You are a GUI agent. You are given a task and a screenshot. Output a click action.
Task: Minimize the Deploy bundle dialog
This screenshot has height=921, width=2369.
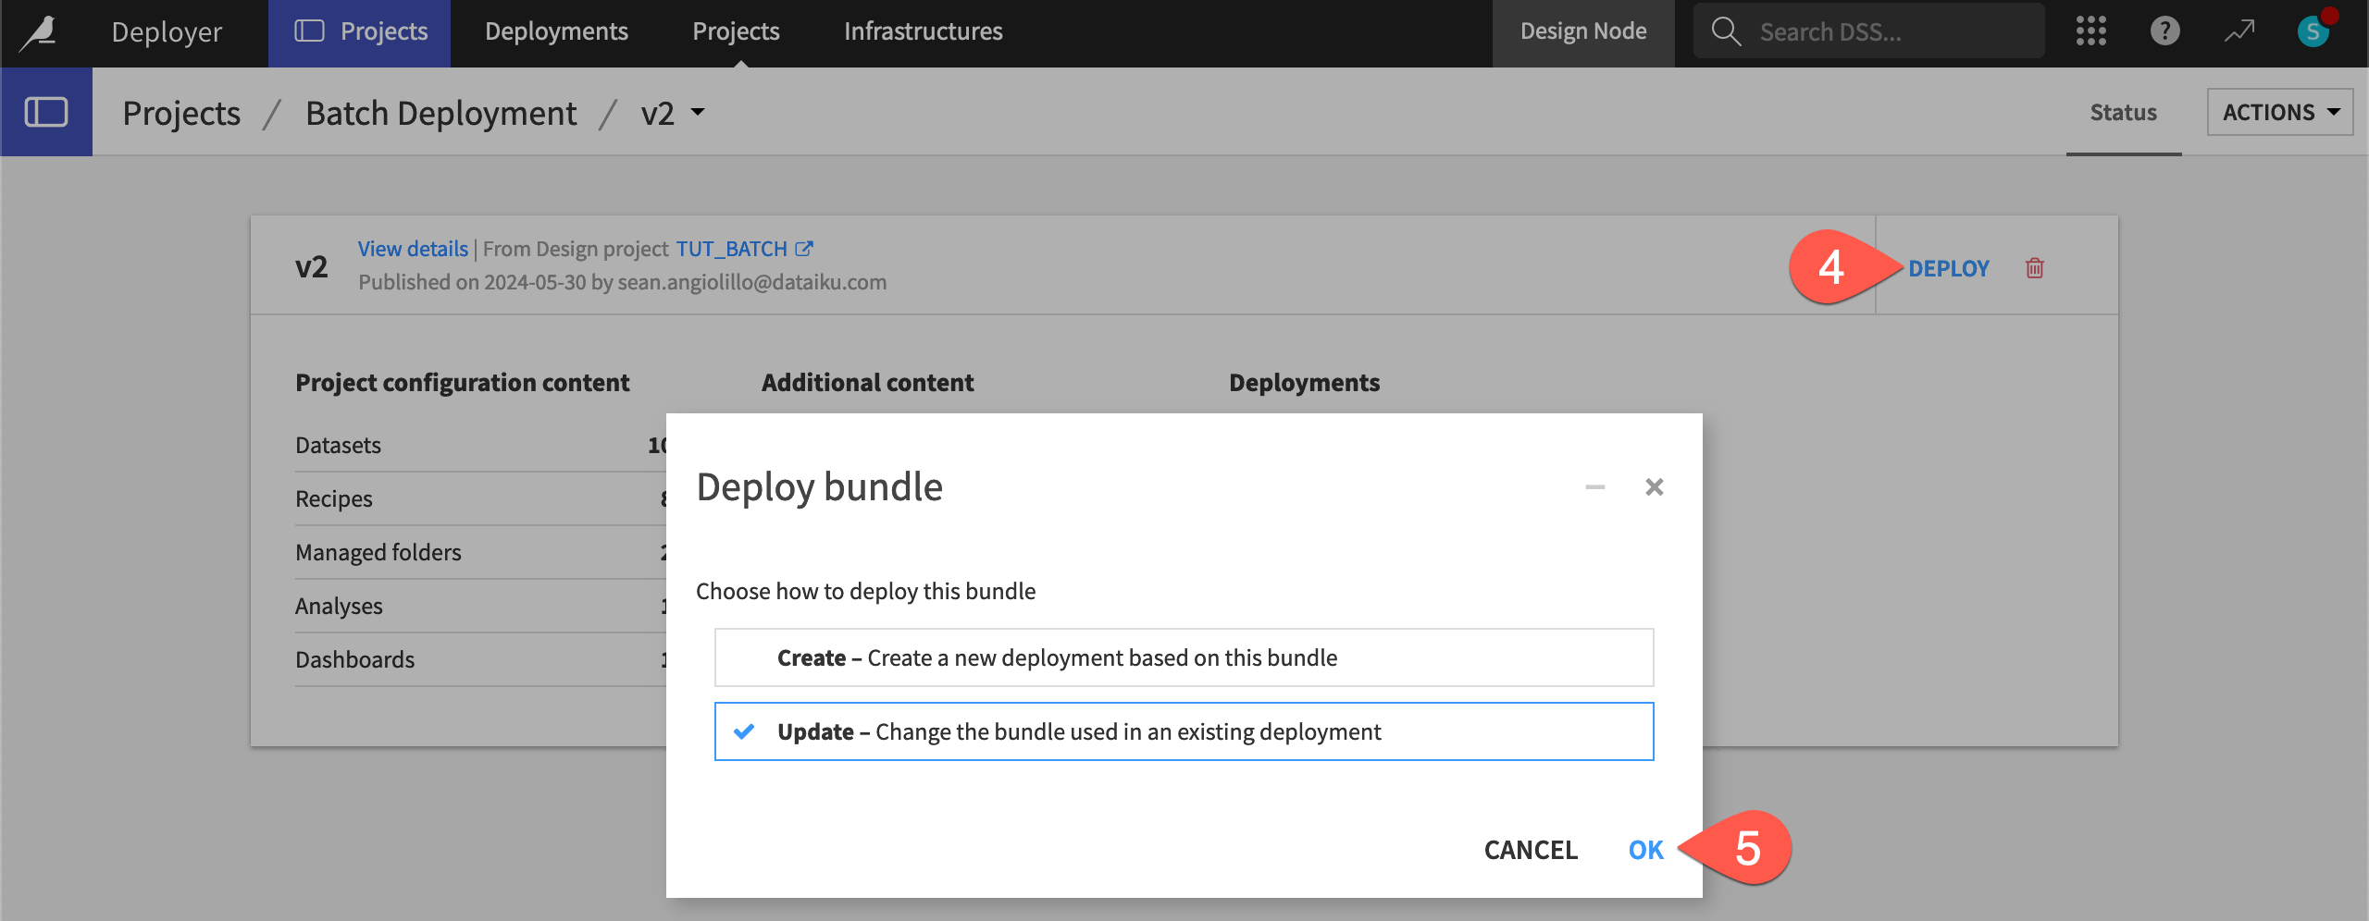1594,486
